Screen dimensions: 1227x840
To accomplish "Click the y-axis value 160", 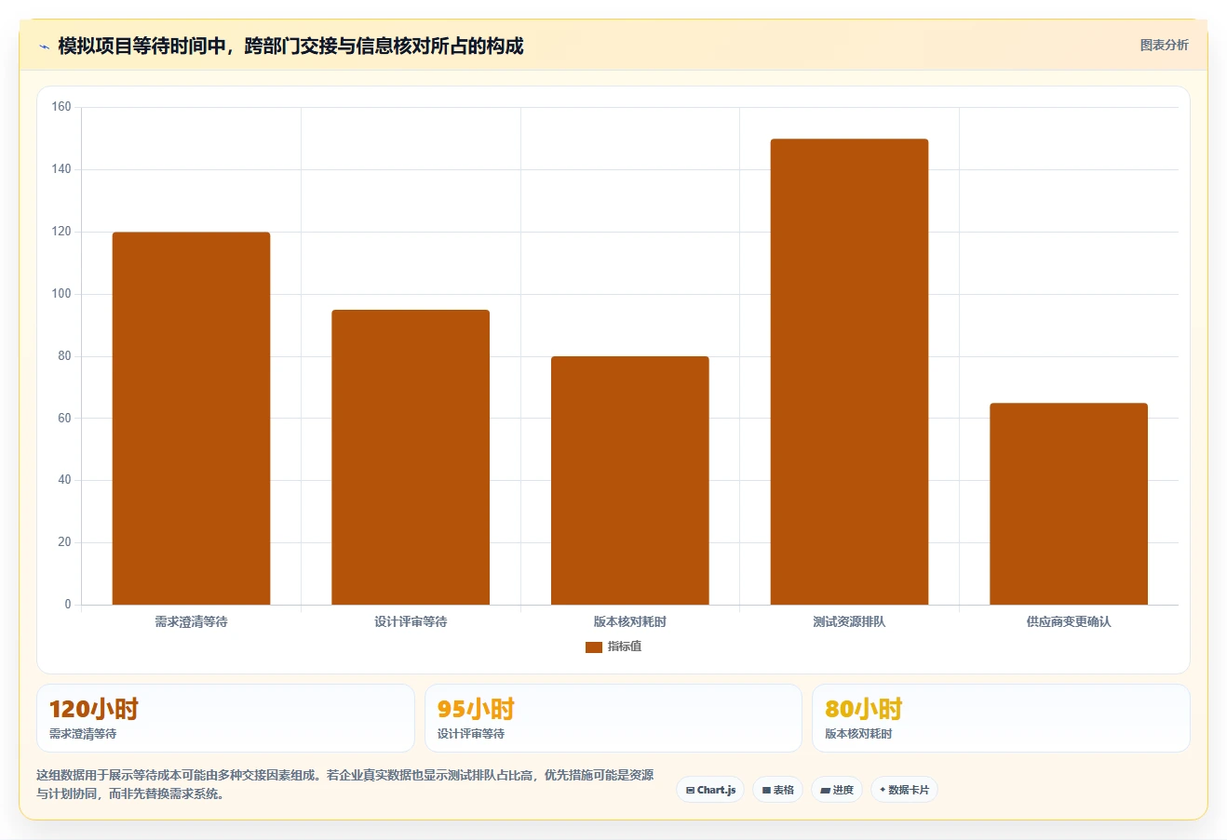I will coord(61,107).
